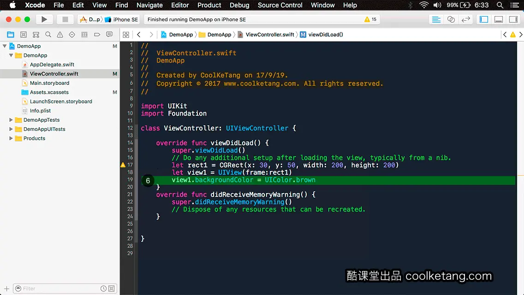Choose the iPhone SE run destination
524x295 pixels.
coord(121,19)
